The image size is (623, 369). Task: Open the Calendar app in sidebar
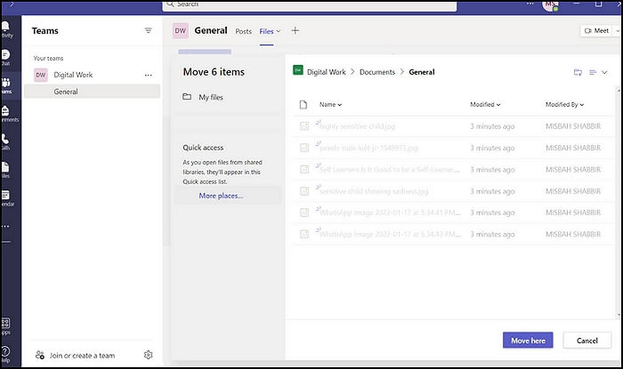click(4, 193)
